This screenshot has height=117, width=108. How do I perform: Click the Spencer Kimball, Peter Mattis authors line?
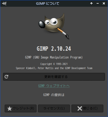click(x=54, y=68)
